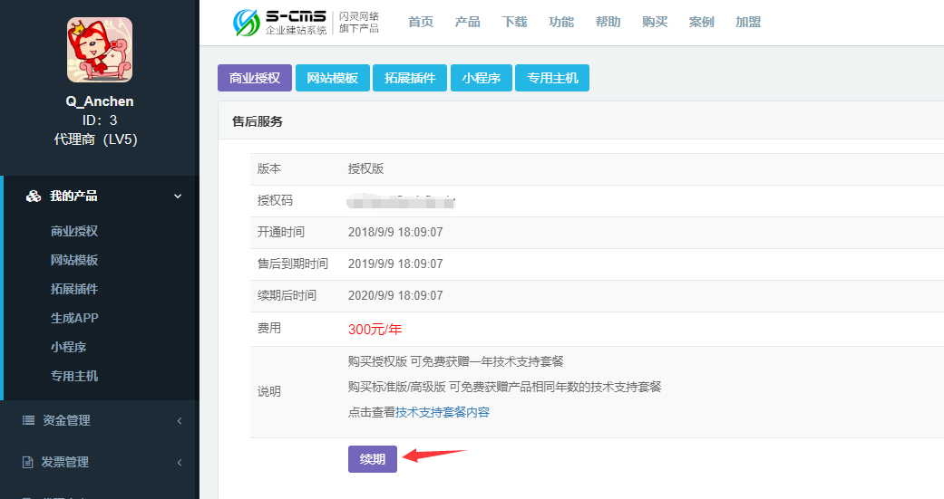The width and height of the screenshot is (944, 499).
Task: Click the user avatar picture
Action: point(100,50)
